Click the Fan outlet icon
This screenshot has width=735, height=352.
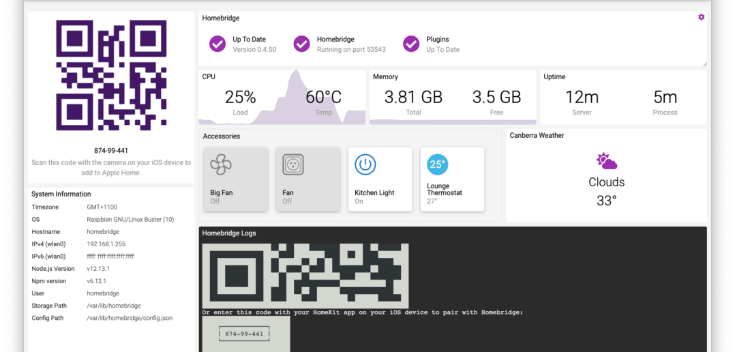point(293,164)
